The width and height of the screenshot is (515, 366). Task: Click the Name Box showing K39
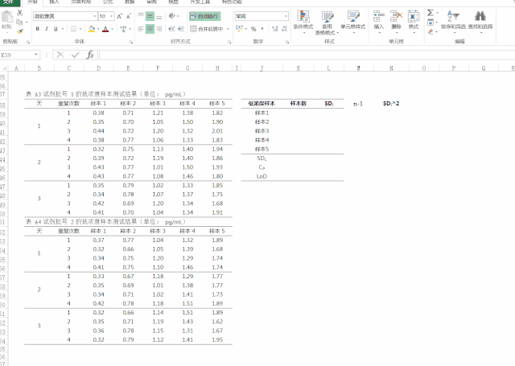pyautogui.click(x=16, y=55)
